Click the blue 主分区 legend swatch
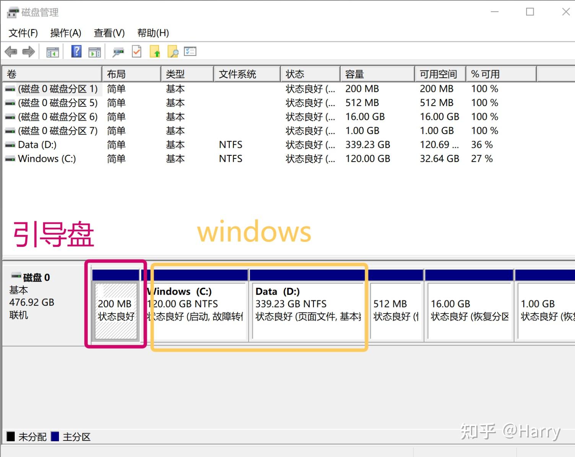575x457 pixels. (x=55, y=436)
